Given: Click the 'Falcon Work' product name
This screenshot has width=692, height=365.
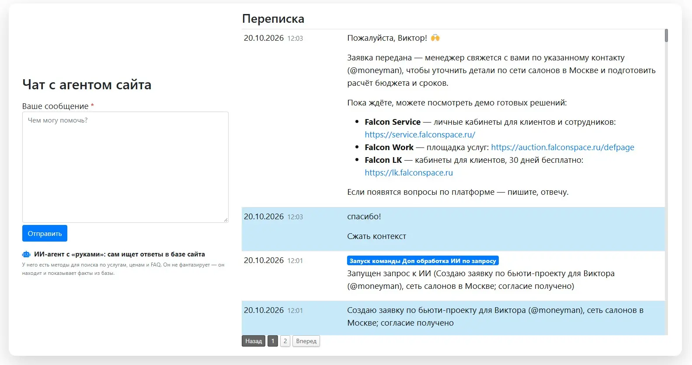Looking at the screenshot, I should 389,147.
